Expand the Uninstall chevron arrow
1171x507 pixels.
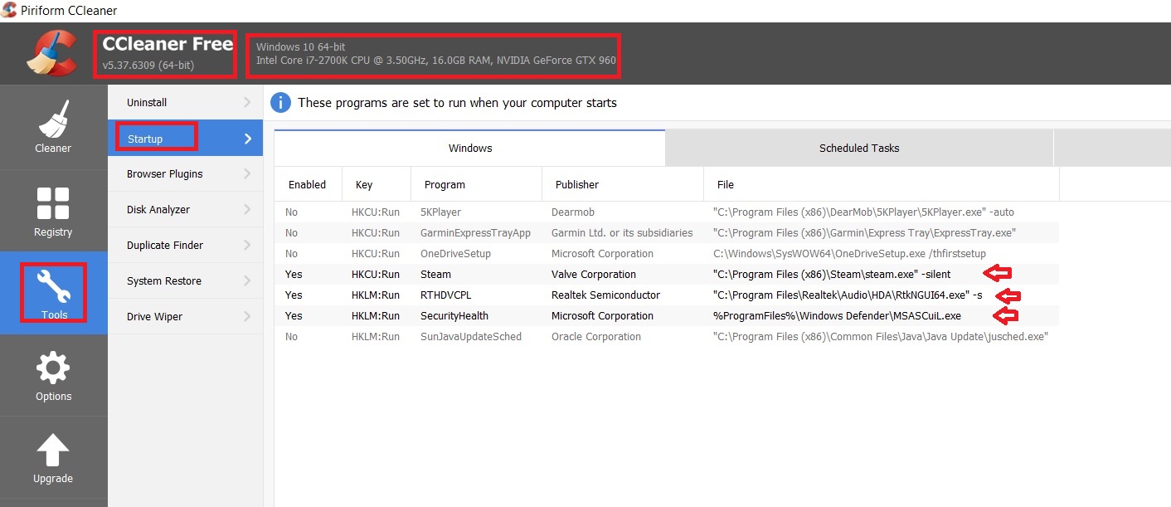click(x=247, y=103)
